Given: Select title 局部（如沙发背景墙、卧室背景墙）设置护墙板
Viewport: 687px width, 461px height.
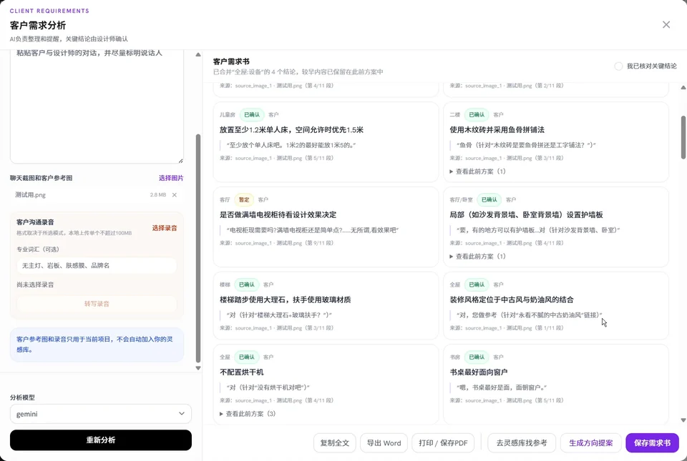Looking at the screenshot, I should coord(526,214).
